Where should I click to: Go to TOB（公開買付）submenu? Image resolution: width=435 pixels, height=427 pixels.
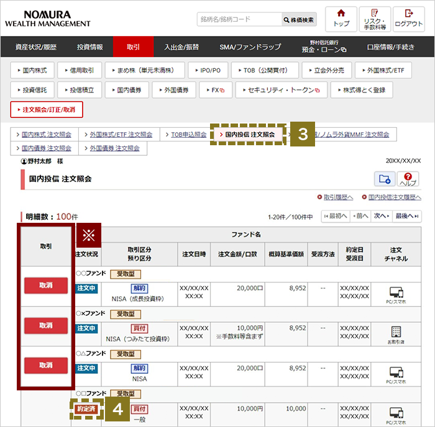coord(265,70)
